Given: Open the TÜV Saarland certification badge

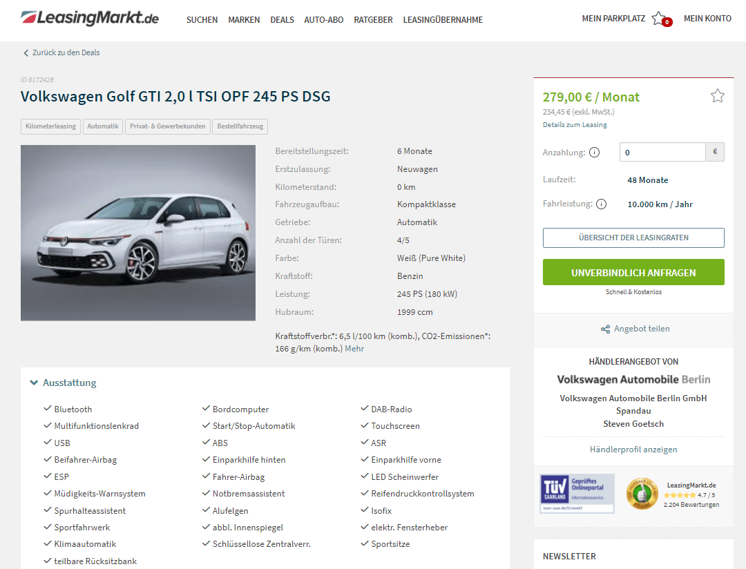Looking at the screenshot, I should tap(577, 493).
